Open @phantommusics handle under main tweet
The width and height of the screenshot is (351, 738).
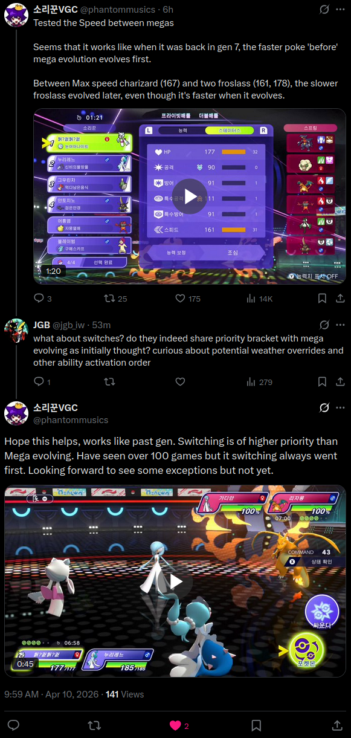71,420
